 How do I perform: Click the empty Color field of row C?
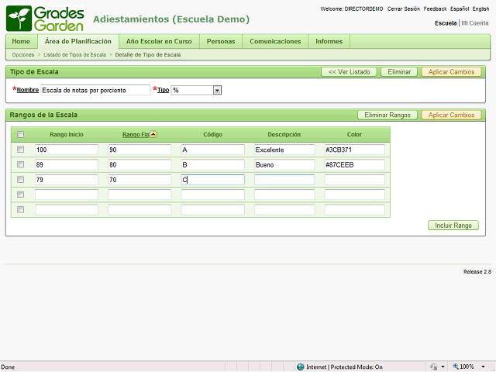click(355, 180)
